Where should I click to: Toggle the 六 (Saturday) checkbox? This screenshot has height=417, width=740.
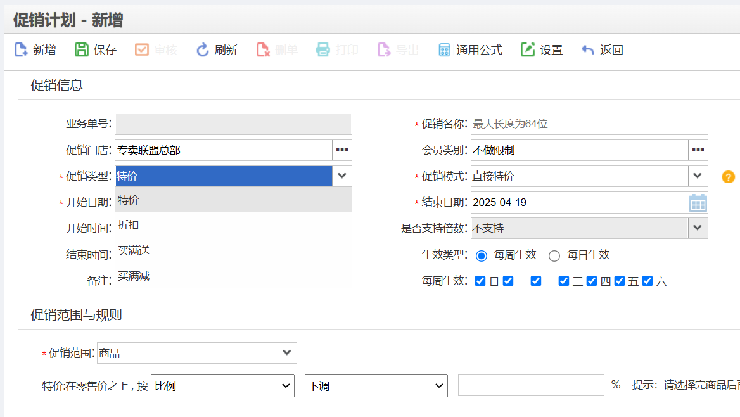pyautogui.click(x=647, y=281)
